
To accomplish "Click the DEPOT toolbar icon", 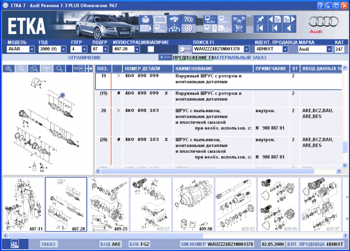I will tap(224, 19).
